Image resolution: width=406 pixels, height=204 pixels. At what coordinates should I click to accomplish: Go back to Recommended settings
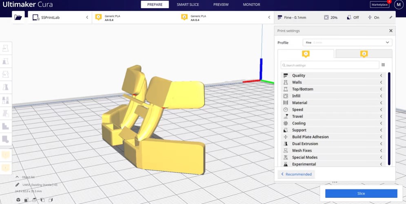coord(297,174)
